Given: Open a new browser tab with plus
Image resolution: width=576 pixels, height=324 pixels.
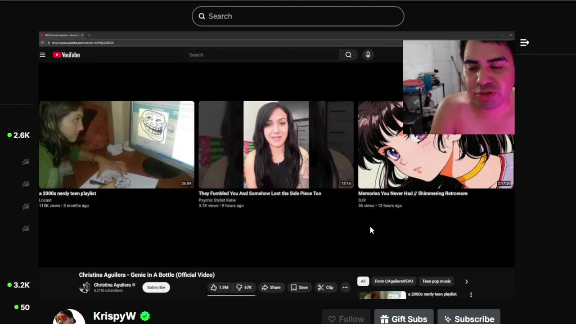Looking at the screenshot, I should (x=89, y=35).
